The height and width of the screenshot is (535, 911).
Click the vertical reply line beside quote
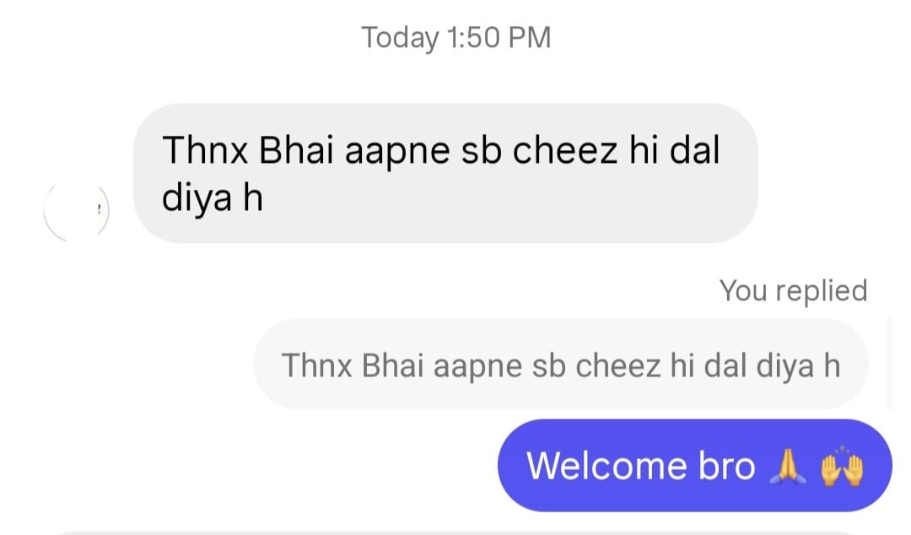point(889,364)
